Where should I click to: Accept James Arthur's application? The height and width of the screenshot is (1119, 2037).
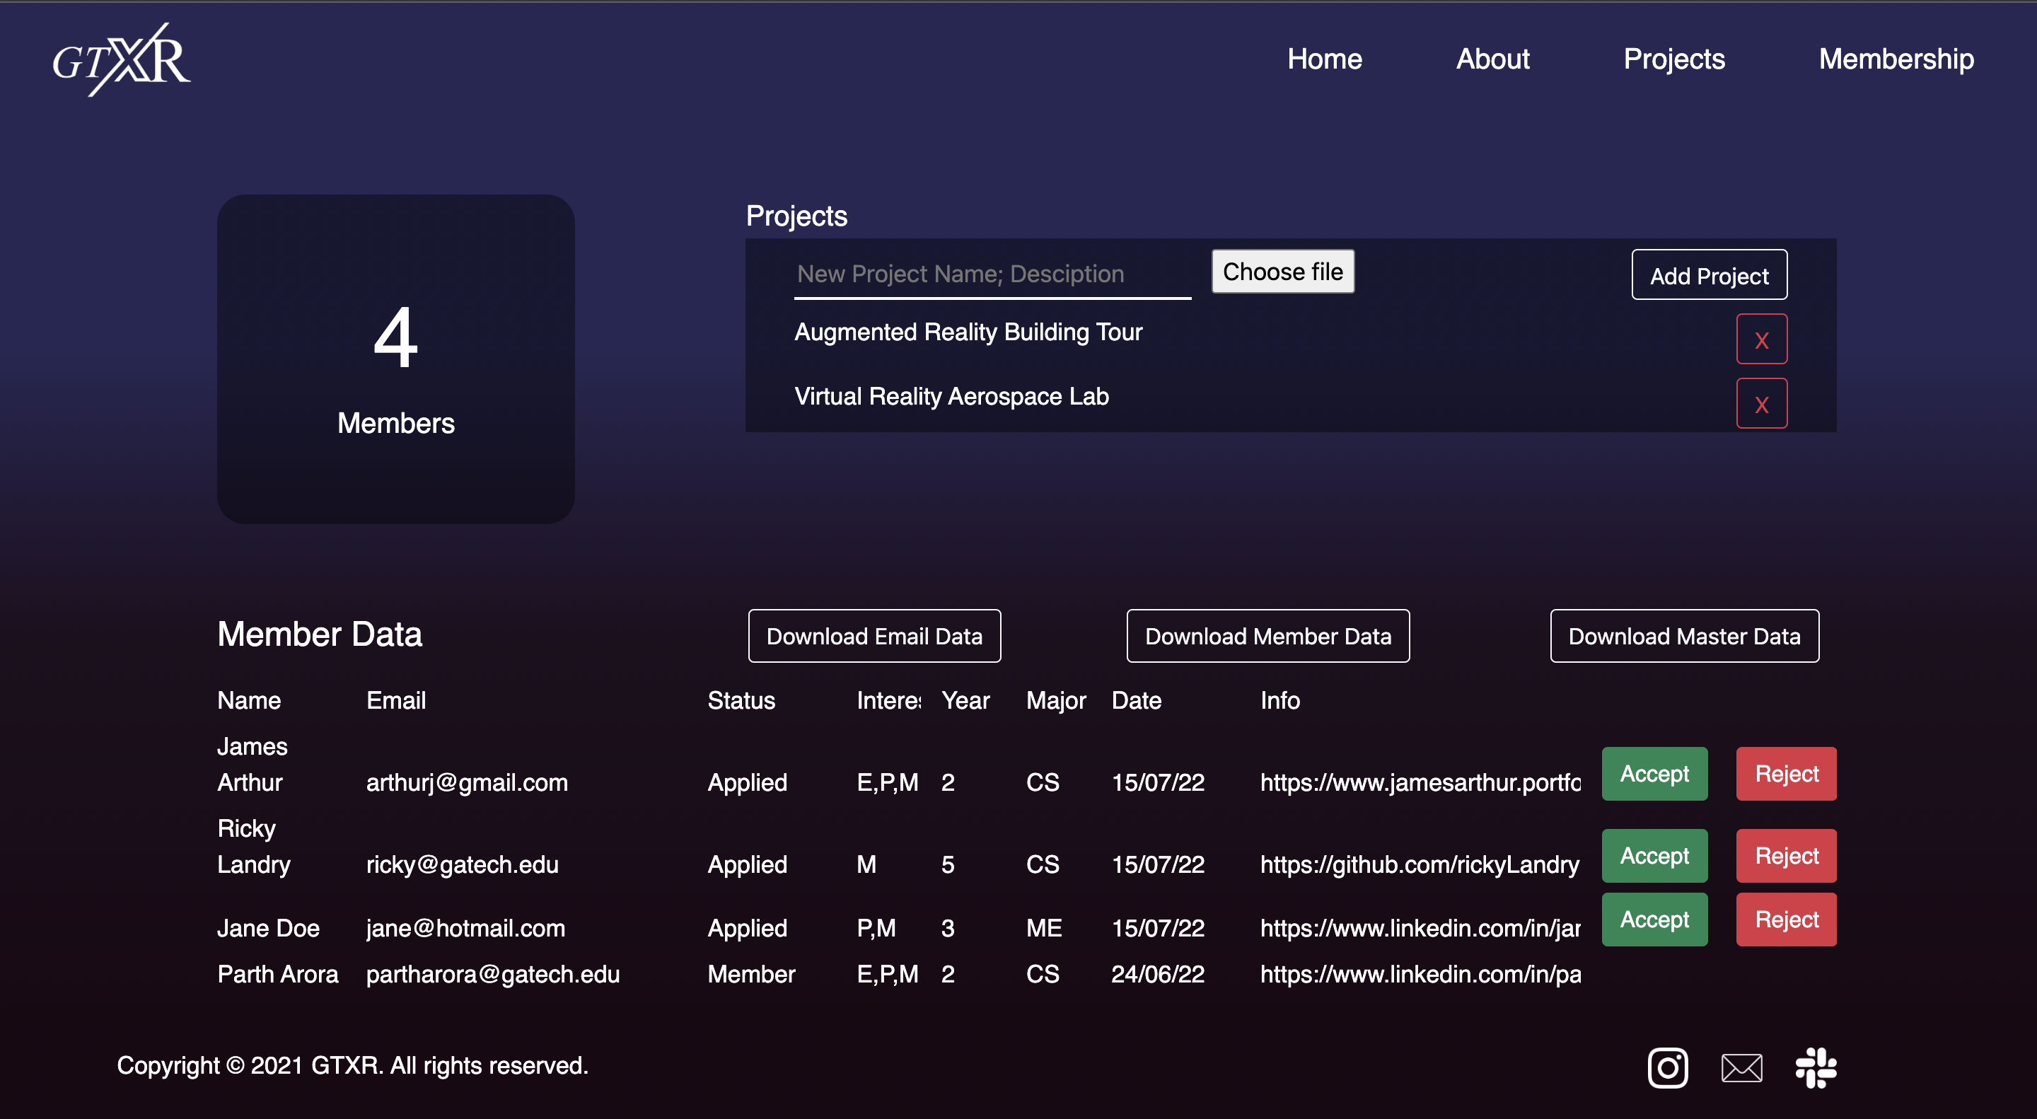(1654, 773)
